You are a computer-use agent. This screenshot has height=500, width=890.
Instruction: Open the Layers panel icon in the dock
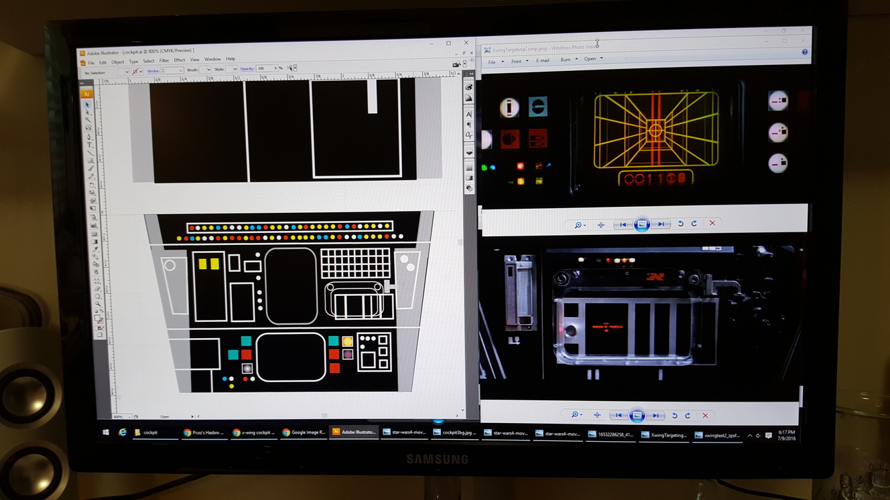tap(468, 151)
